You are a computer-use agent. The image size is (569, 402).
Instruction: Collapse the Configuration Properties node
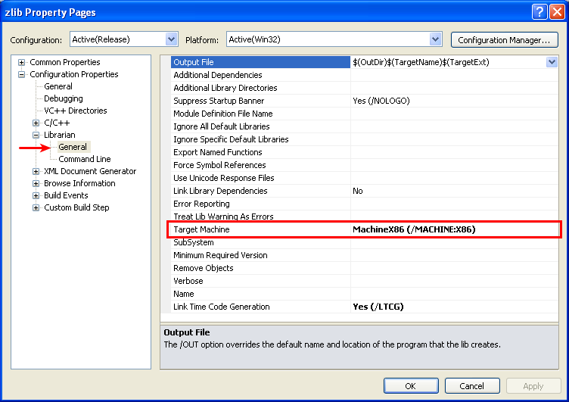(x=21, y=74)
